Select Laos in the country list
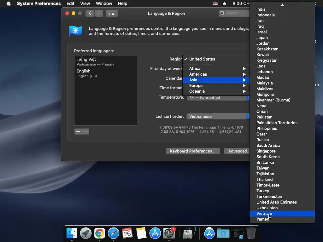Image resolution: width=323 pixels, height=242 pixels. (282, 66)
